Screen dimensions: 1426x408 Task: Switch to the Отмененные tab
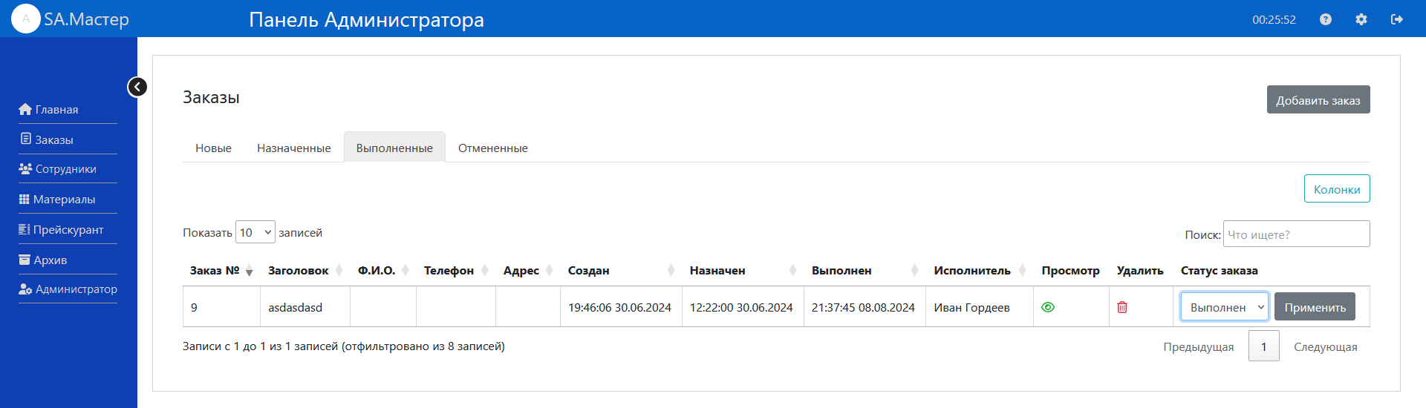pyautogui.click(x=492, y=148)
